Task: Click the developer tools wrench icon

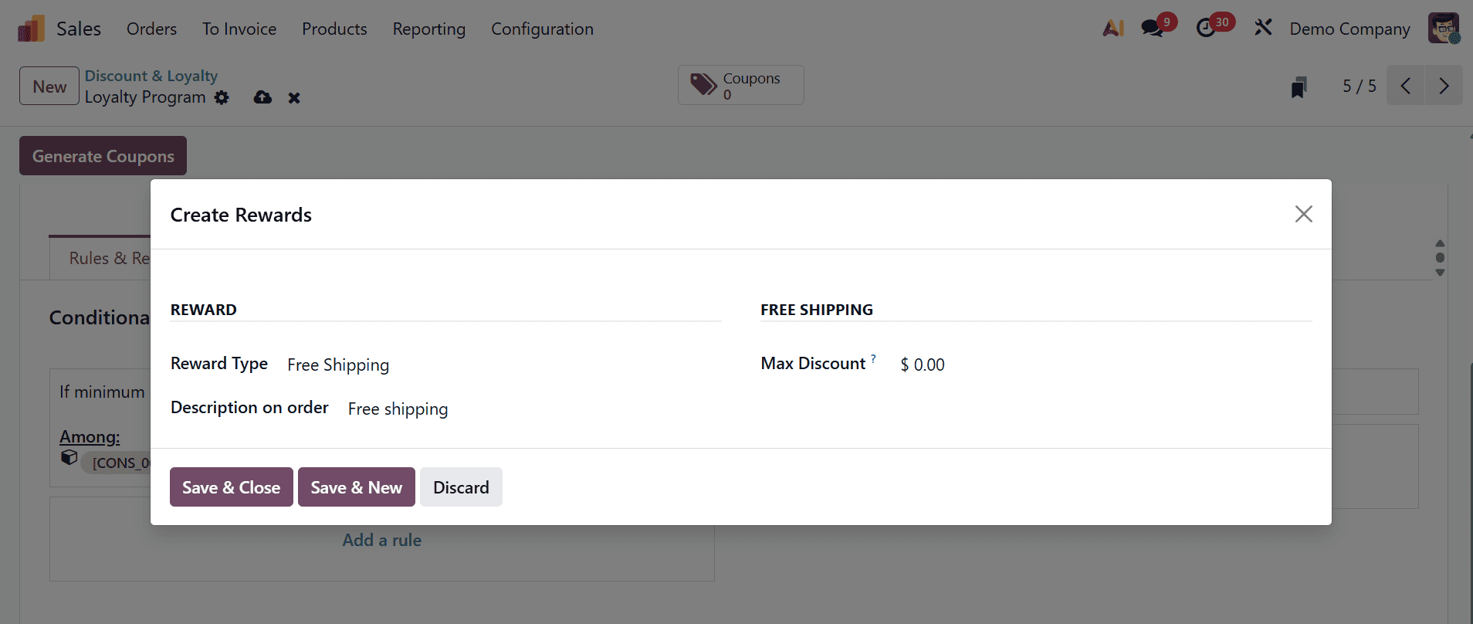Action: pyautogui.click(x=1263, y=27)
